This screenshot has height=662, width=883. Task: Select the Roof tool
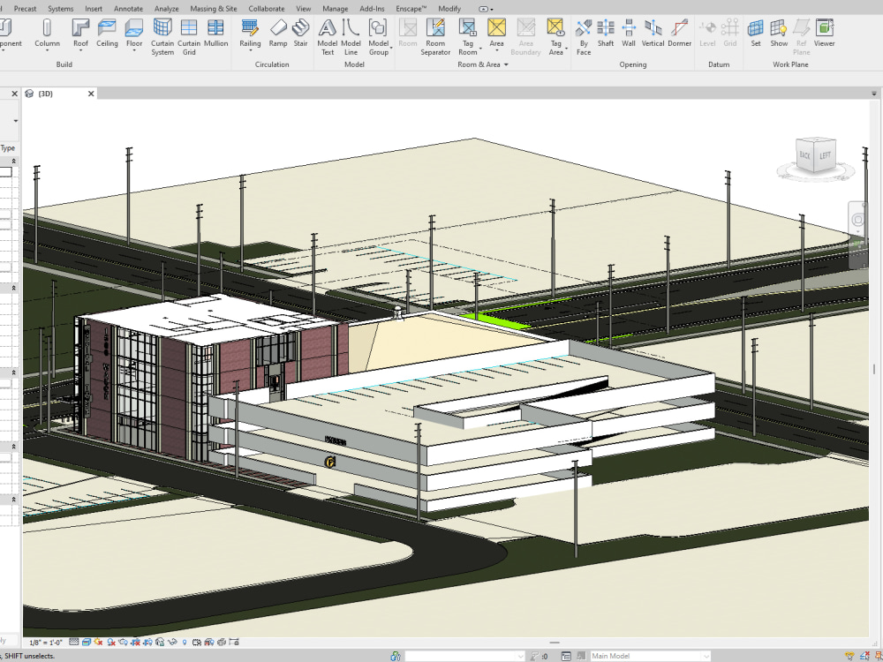80,37
